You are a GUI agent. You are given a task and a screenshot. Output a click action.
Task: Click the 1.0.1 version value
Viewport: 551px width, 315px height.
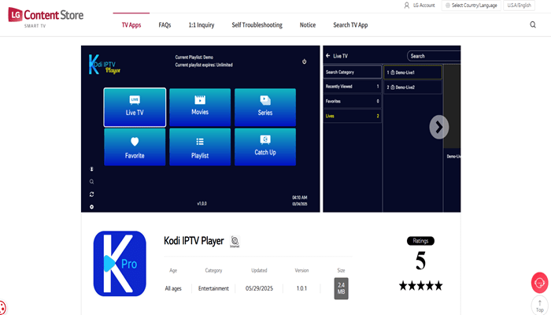click(301, 288)
